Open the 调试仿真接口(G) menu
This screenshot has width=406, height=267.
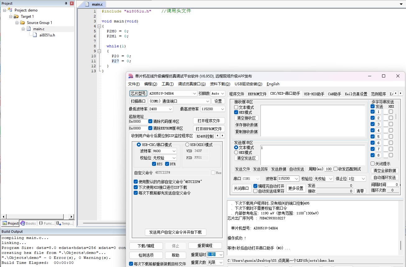point(192,84)
